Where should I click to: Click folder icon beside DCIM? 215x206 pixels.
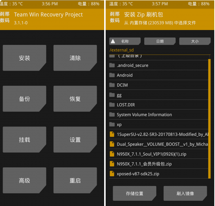click(x=112, y=85)
